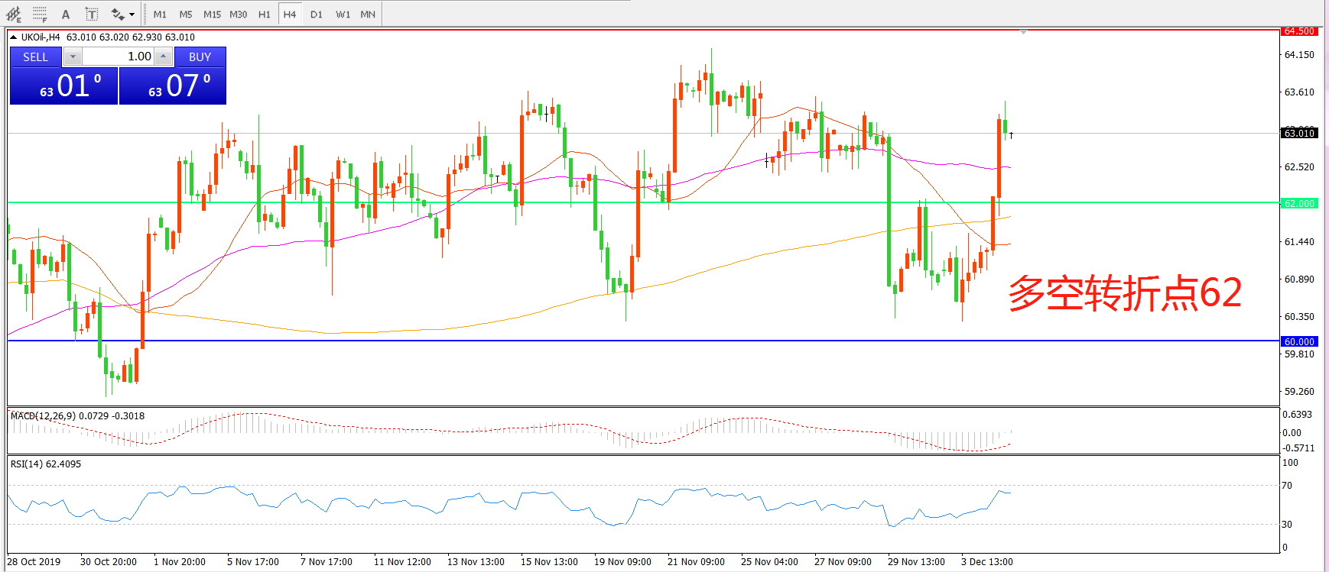Viewport: 1329px width, 572px height.
Task: Select the MN monthly timeframe
Action: [368, 14]
